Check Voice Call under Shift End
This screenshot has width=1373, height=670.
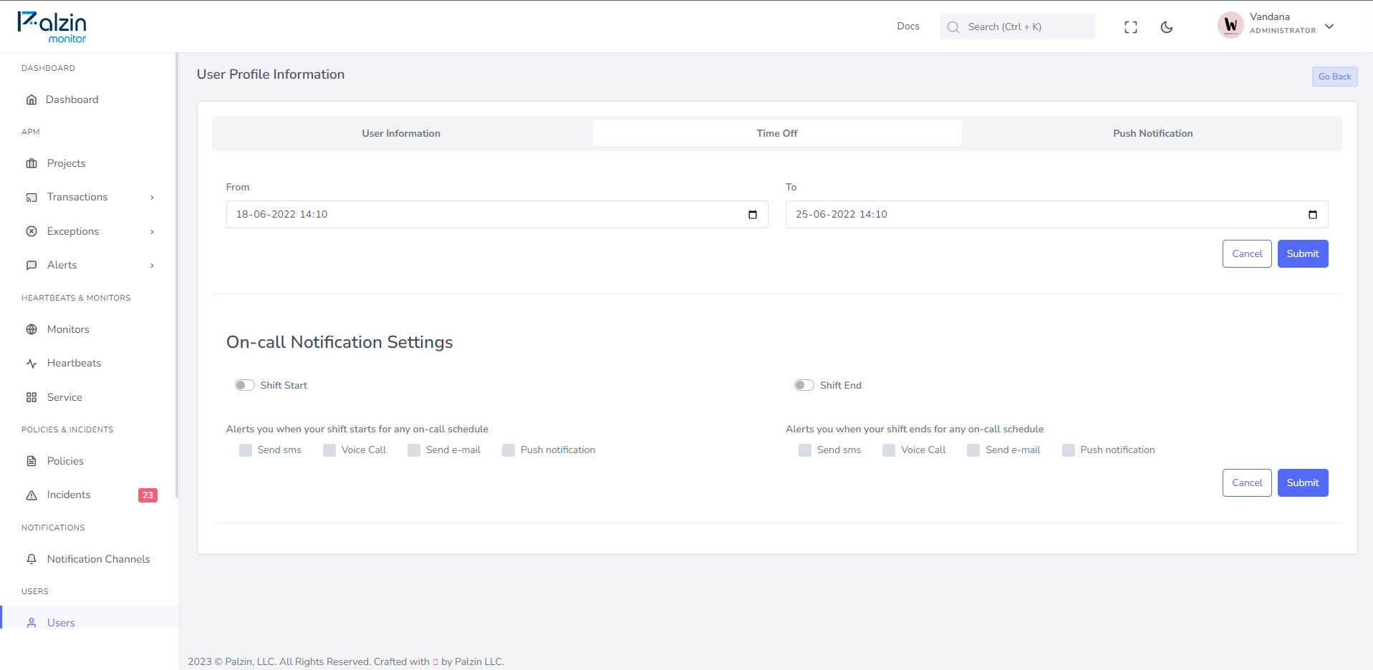tap(889, 450)
